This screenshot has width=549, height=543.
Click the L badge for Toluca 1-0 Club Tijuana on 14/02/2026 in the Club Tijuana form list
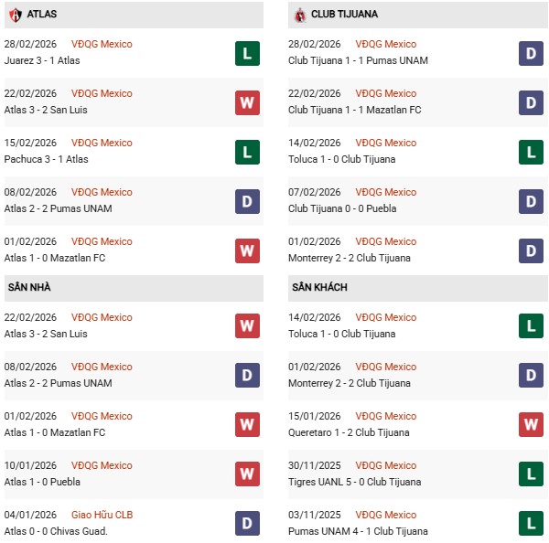click(531, 152)
